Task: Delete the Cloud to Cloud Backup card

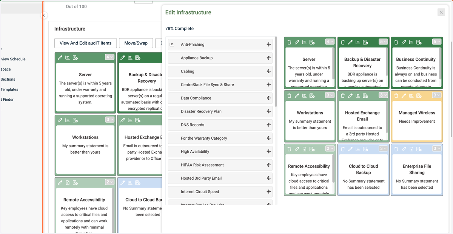Action: (x=343, y=149)
